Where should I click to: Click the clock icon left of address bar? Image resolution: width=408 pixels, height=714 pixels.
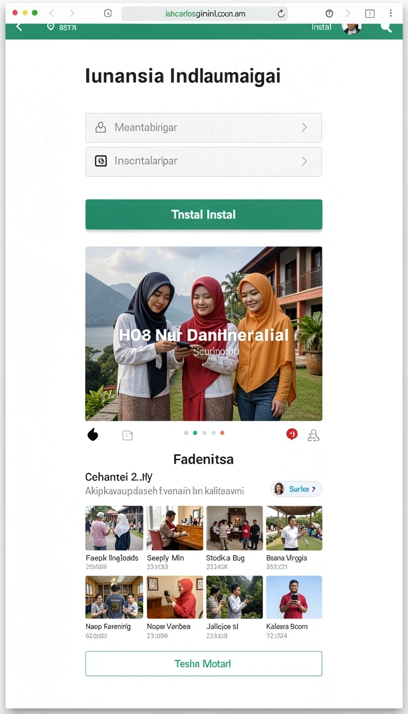[108, 13]
